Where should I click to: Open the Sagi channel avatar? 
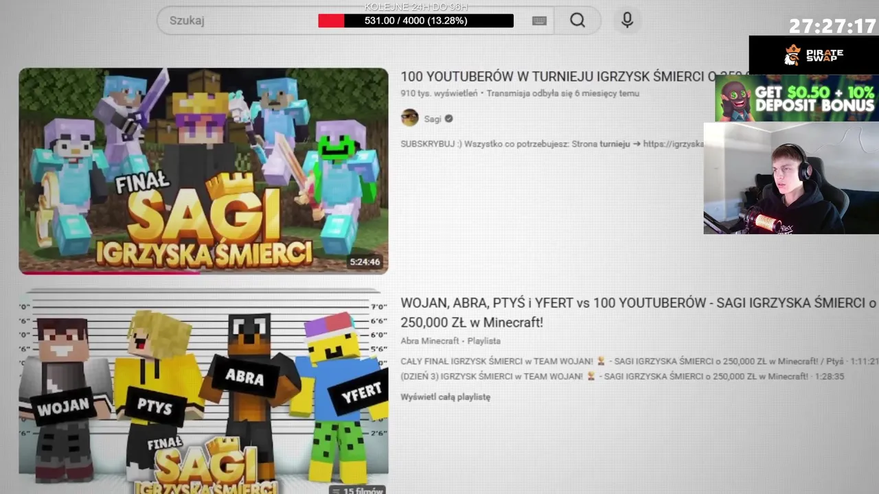point(409,118)
